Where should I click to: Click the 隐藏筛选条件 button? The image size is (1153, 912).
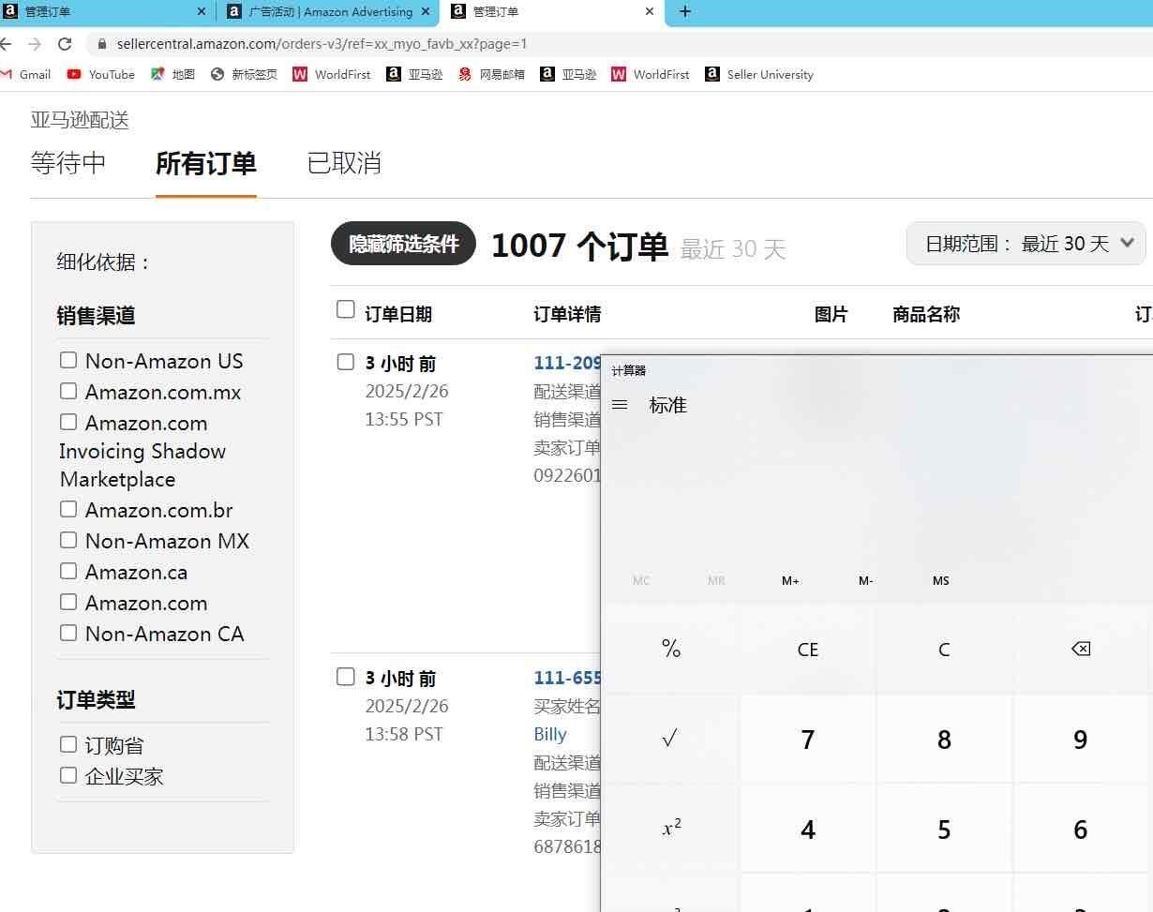coord(404,244)
